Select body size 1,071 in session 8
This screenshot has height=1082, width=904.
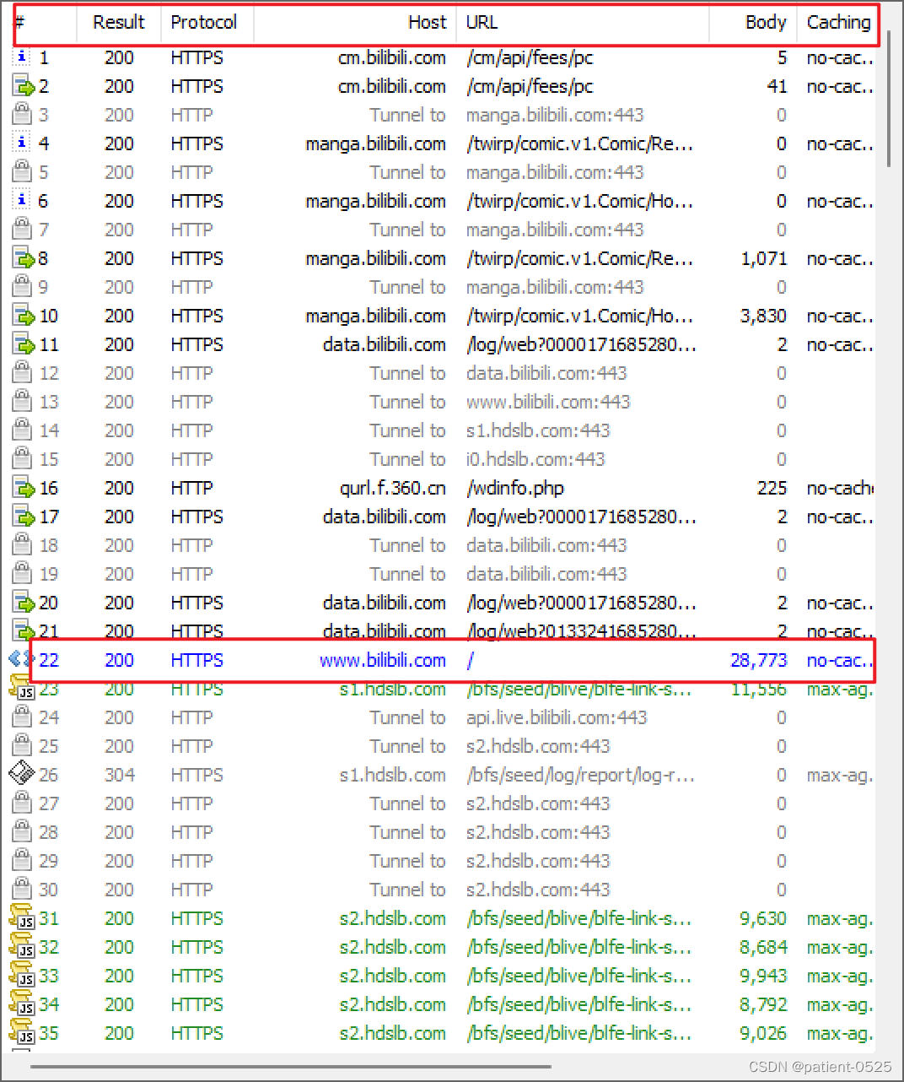[764, 258]
